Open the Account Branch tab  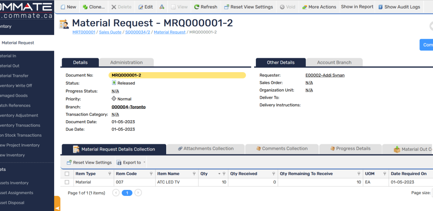pos(334,62)
